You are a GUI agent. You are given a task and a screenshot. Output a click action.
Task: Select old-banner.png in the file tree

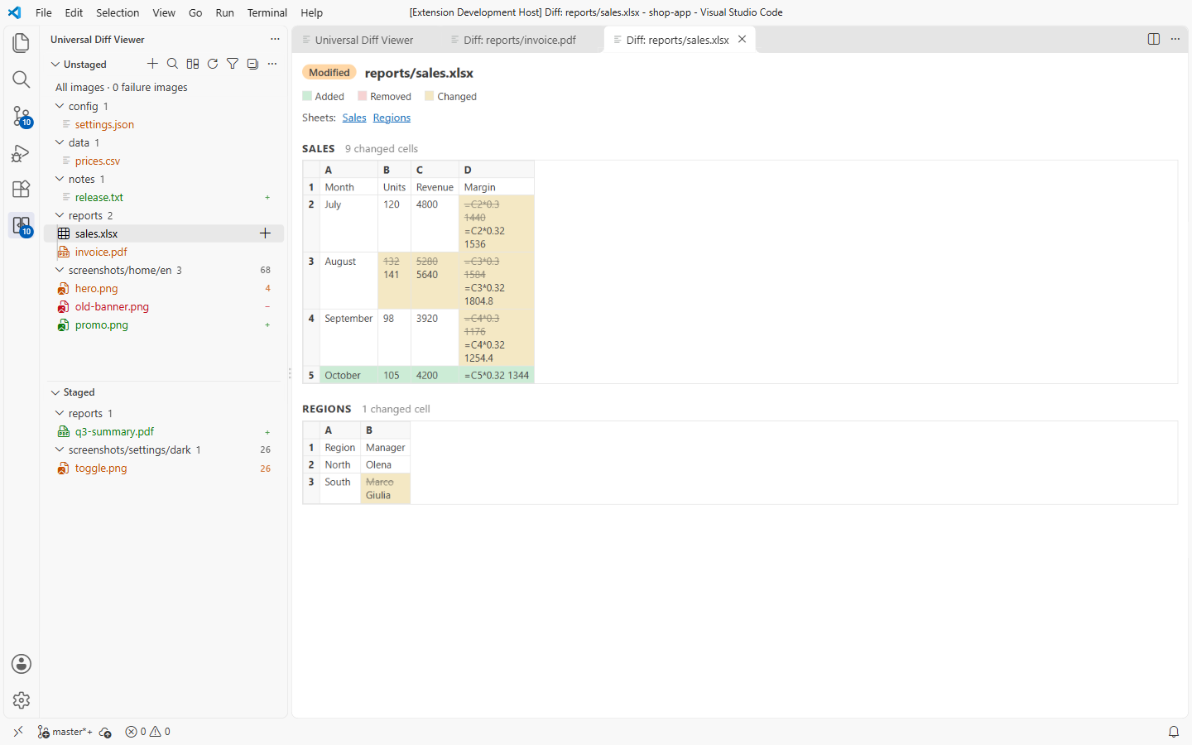coord(112,306)
